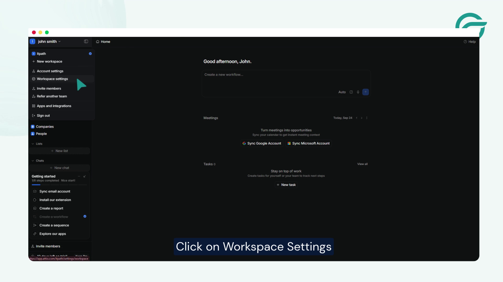This screenshot has width=503, height=282.
Task: Open Install our extension step
Action: pyautogui.click(x=59, y=200)
